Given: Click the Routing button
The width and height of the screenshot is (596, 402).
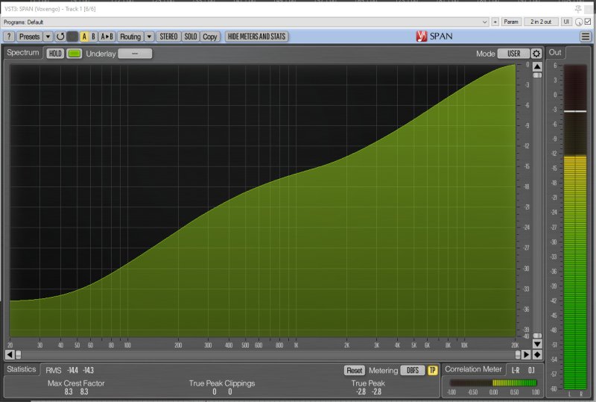Looking at the screenshot, I should [130, 37].
